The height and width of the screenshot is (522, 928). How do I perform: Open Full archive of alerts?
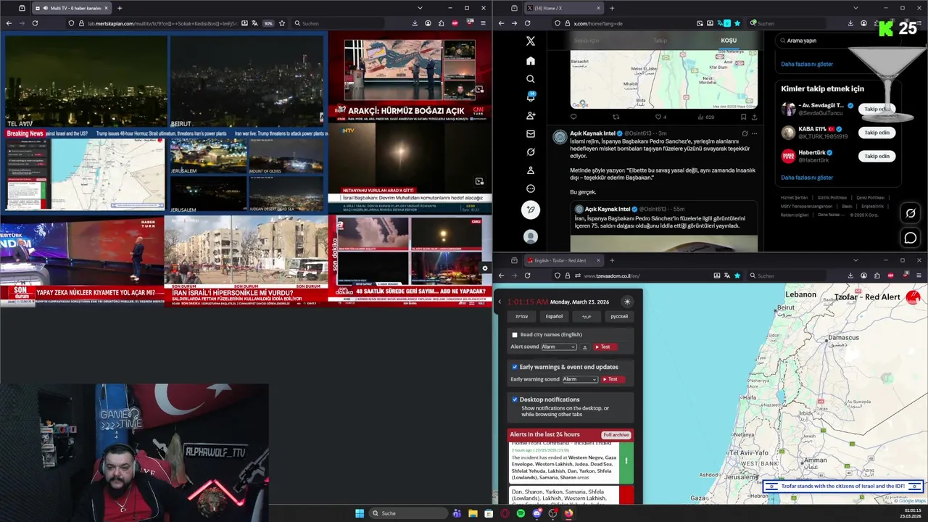(616, 435)
